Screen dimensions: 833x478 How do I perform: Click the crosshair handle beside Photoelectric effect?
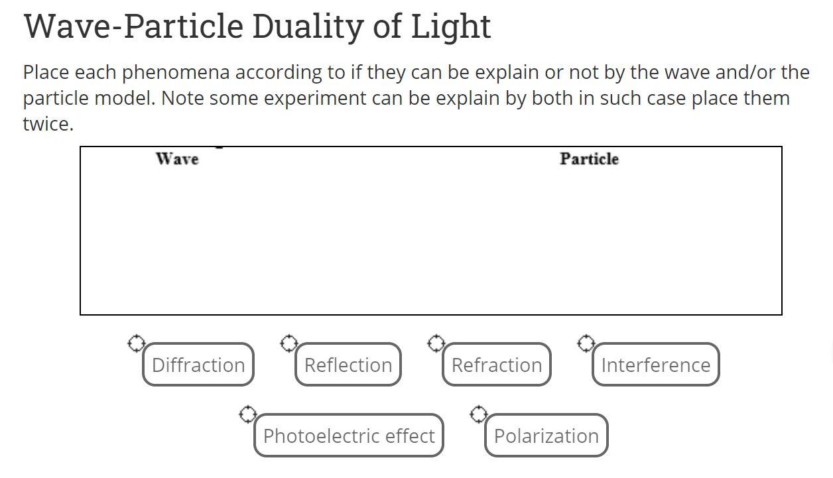pyautogui.click(x=249, y=414)
